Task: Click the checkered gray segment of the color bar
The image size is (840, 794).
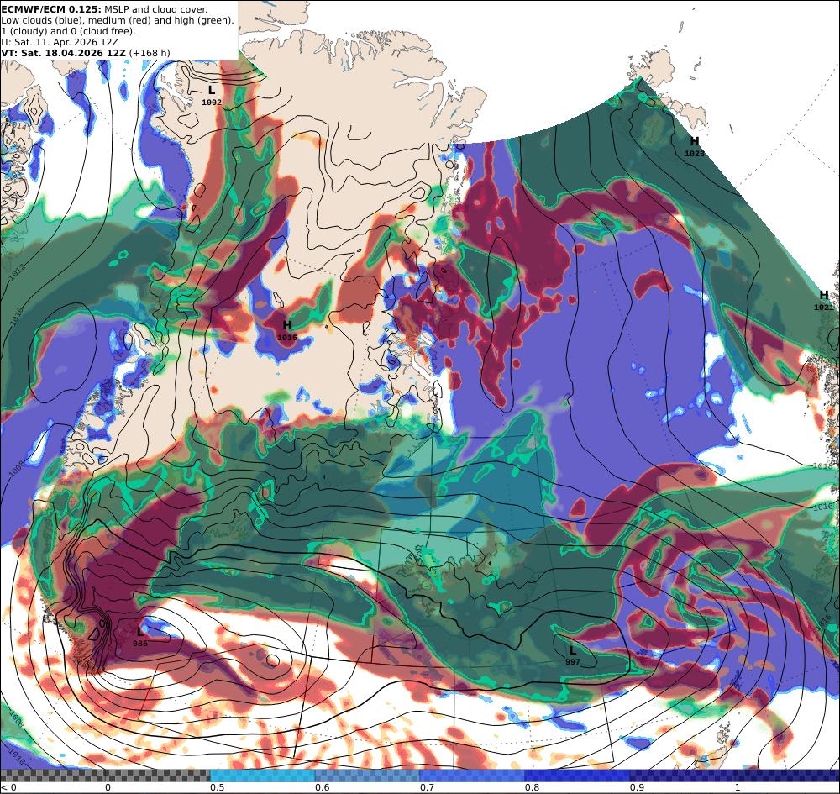Action: coord(105,776)
